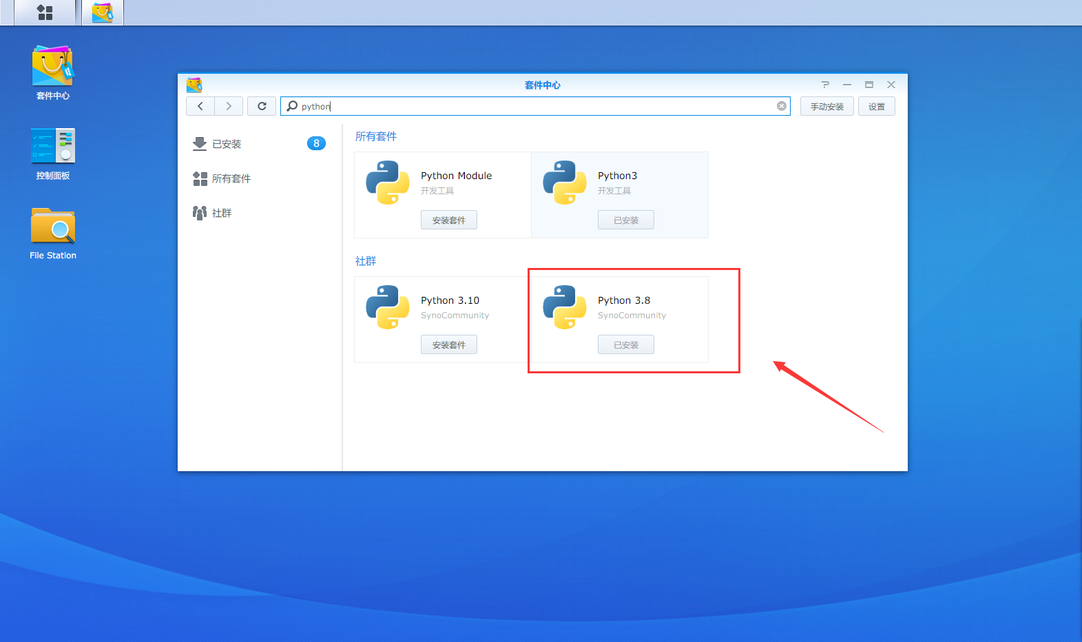Screen dimensions: 1082x642
Task: Open the Python 3.8 package icon
Action: pyautogui.click(x=565, y=307)
